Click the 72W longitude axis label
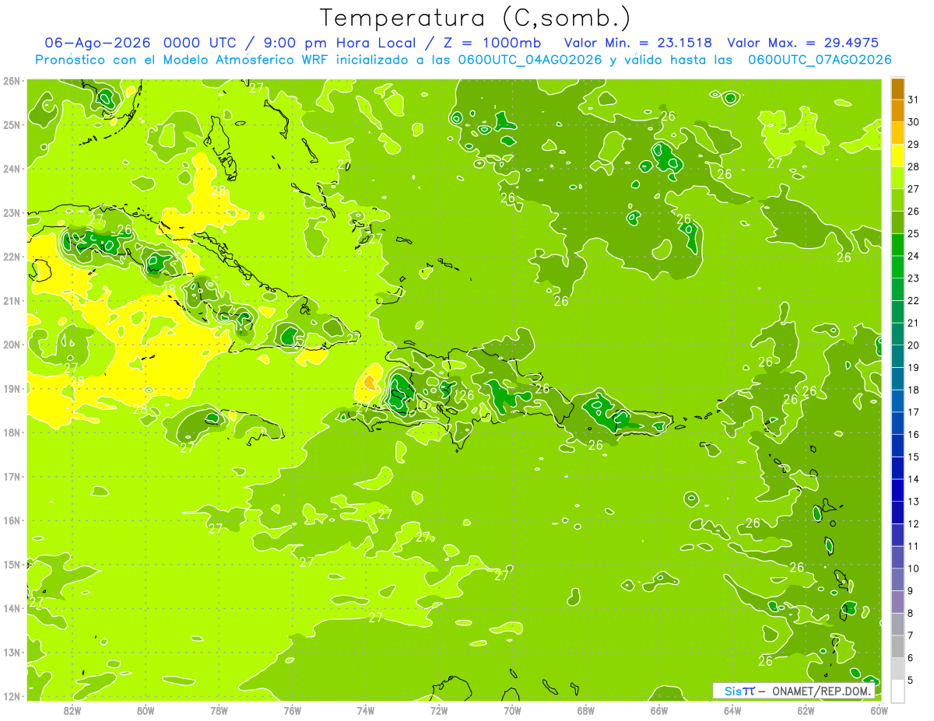 (x=439, y=710)
